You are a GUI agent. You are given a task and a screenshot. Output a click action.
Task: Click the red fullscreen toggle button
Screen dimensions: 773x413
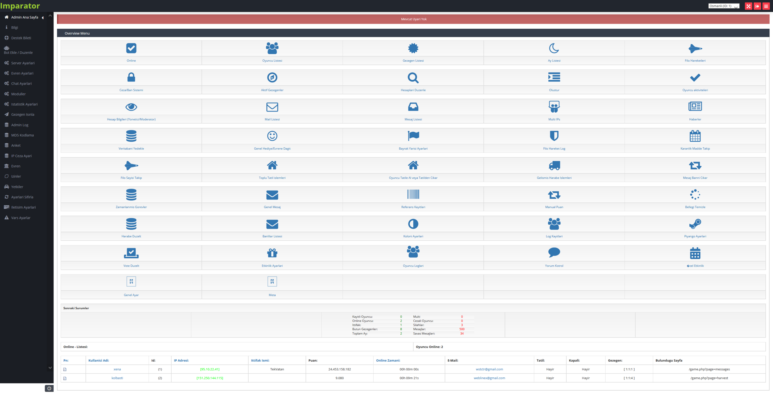click(748, 6)
